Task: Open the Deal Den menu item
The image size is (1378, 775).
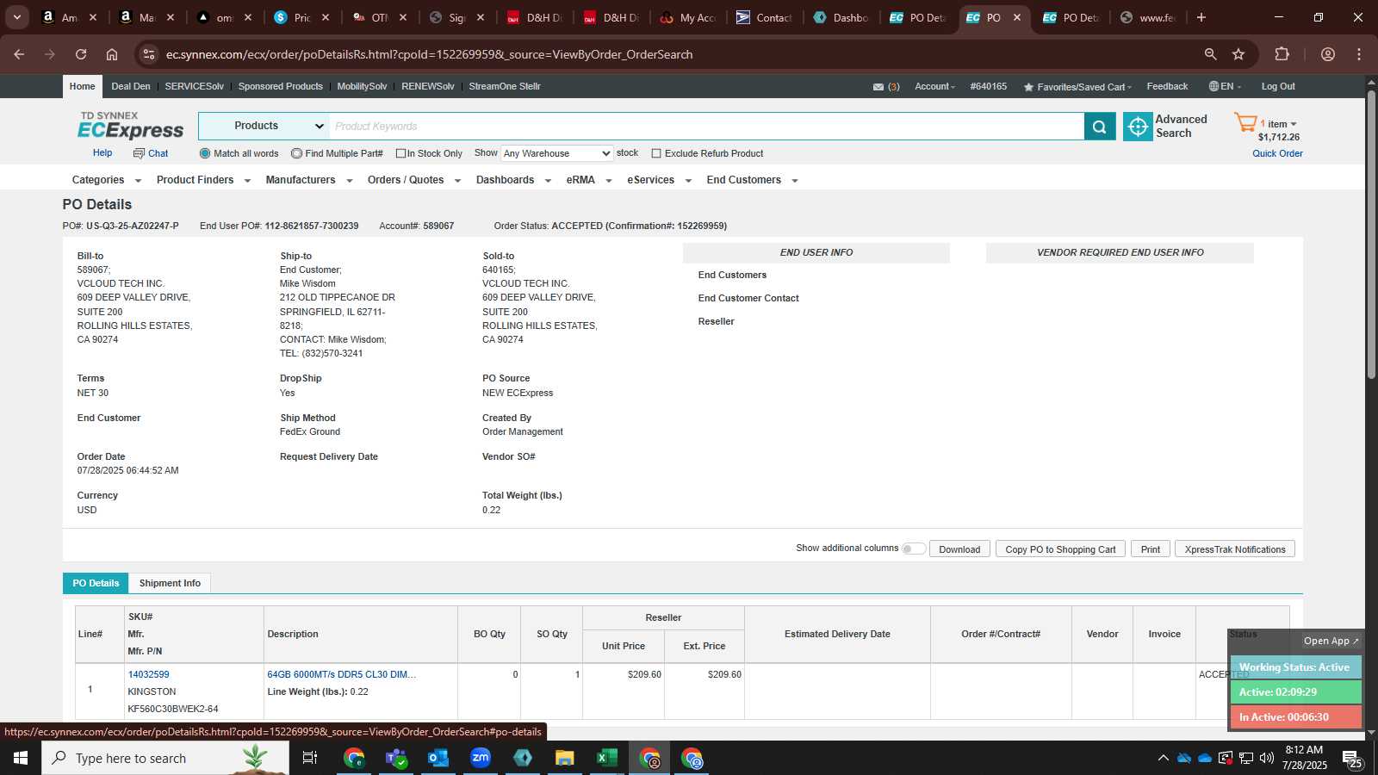Action: [x=131, y=86]
